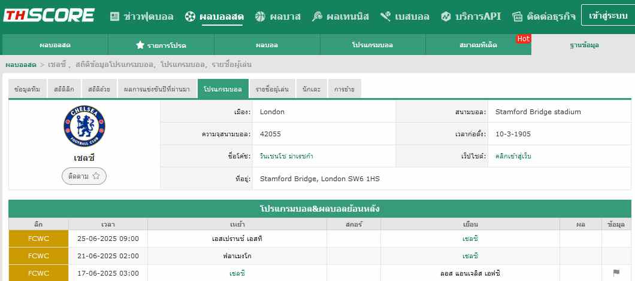The height and width of the screenshot is (281, 635).
Task: Click the เข้าสู่ระบบ login button
Action: (608, 16)
